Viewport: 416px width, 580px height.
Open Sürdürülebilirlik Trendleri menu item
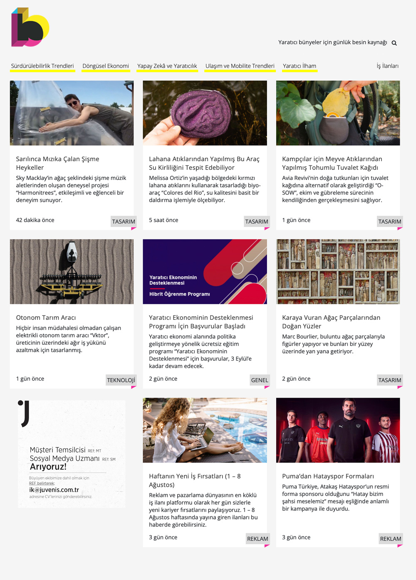coord(42,66)
